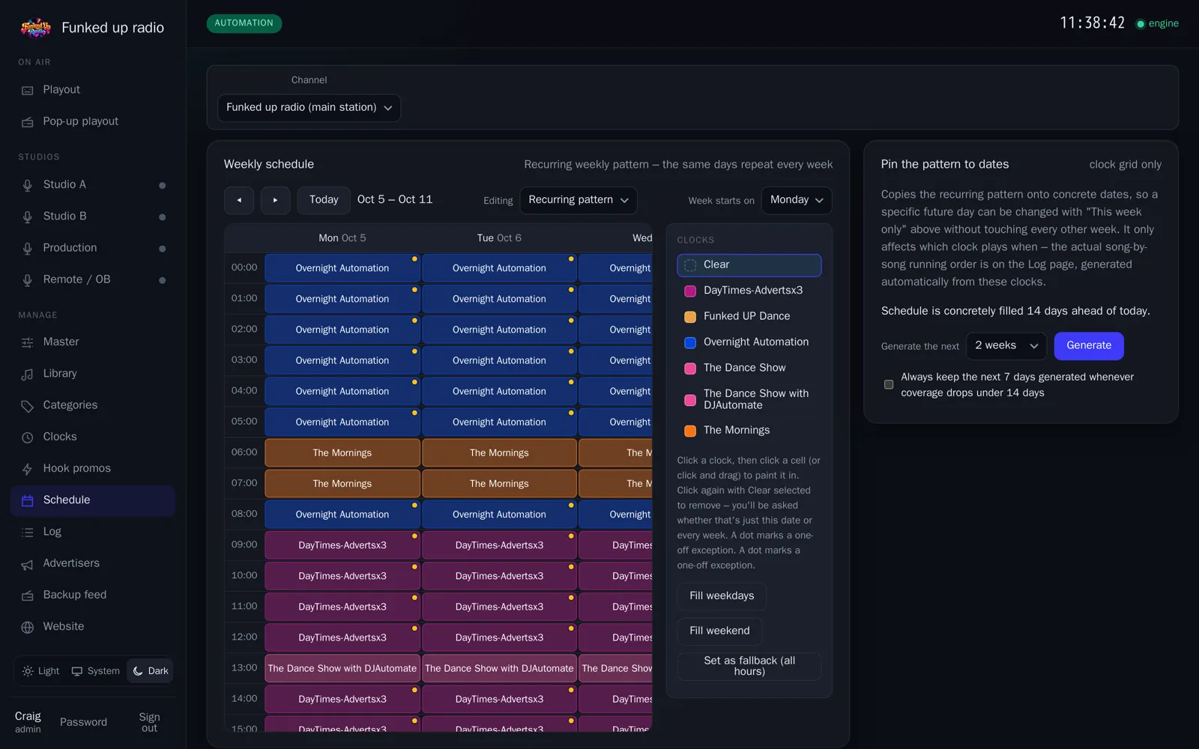Click the Website globe icon
The image size is (1199, 749).
28,627
